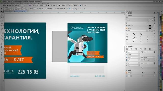This screenshot has height=91, width=163.
Task: Open the Tools menu
Action: 39,3
